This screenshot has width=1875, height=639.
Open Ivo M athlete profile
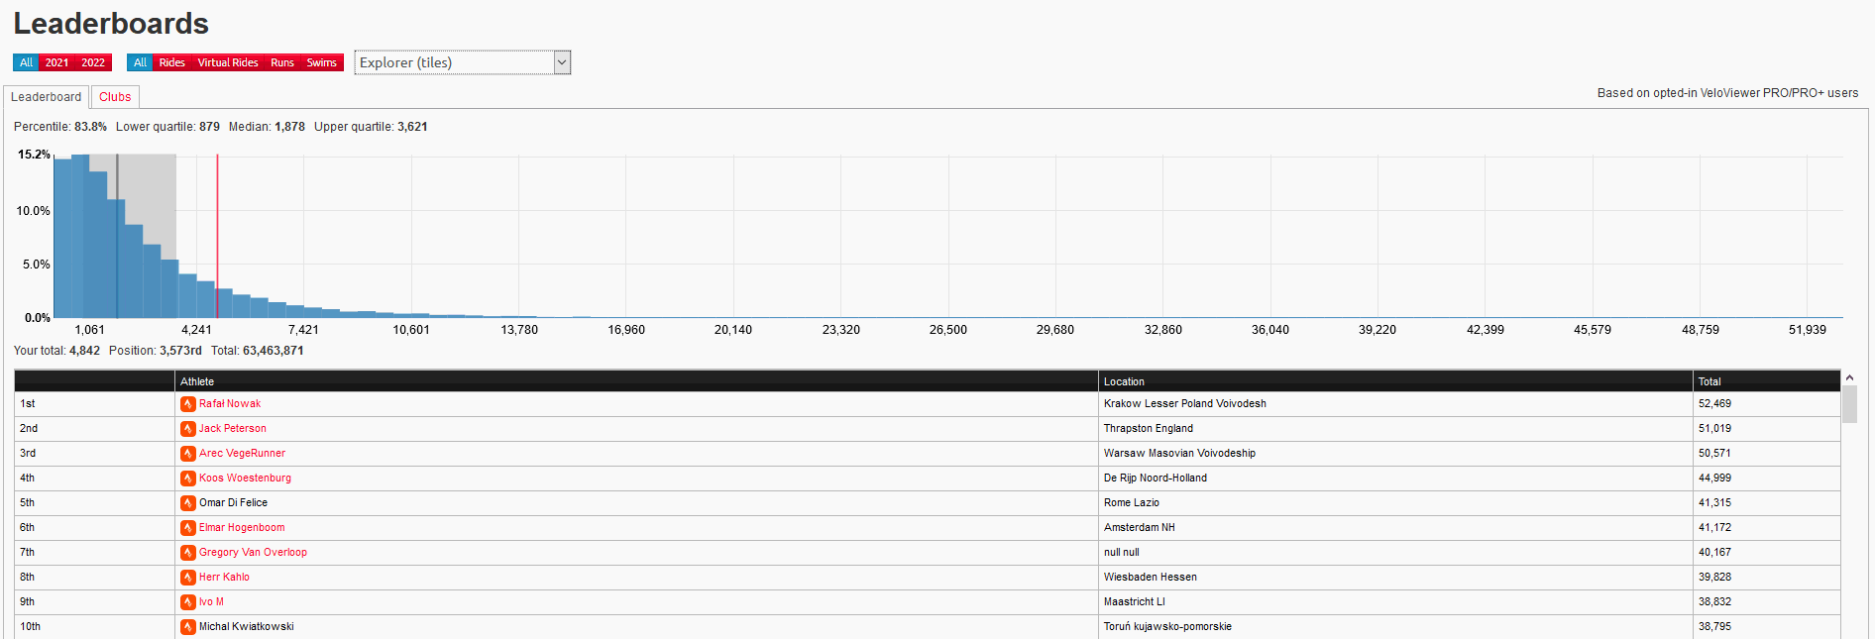[211, 602]
